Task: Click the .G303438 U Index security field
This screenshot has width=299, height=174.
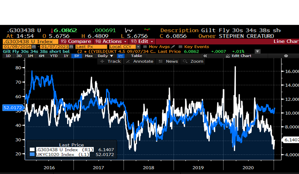Action: tap(31, 42)
